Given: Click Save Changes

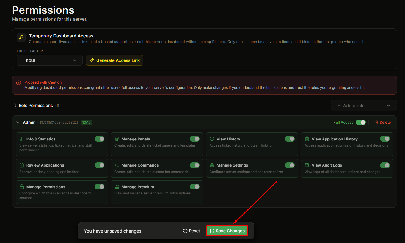Looking at the screenshot, I should [x=227, y=231].
